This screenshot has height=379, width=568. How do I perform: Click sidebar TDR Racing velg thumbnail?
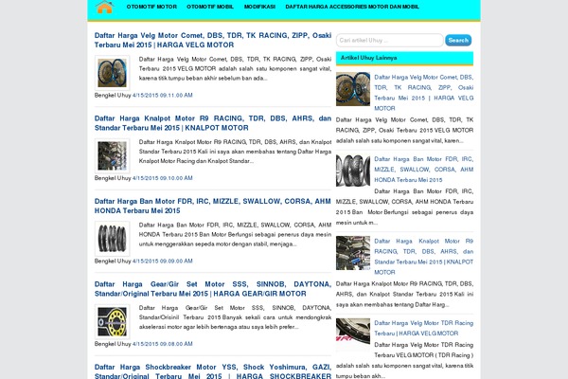(353, 334)
